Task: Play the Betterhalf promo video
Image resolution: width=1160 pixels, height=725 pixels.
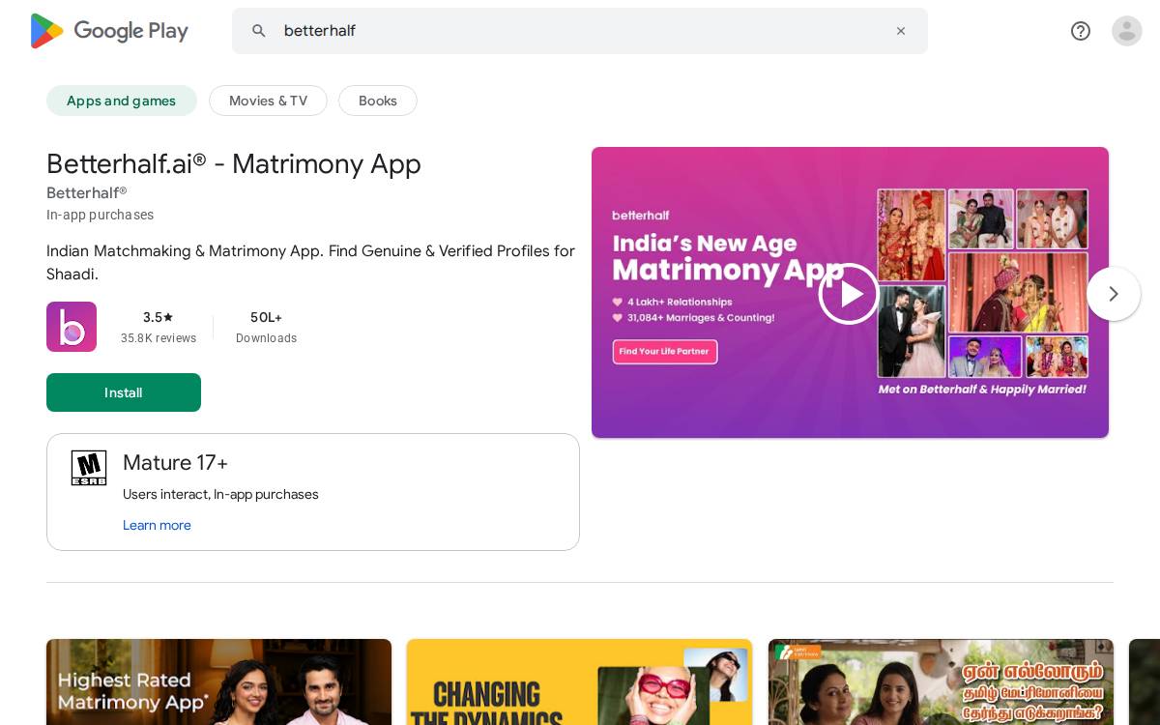Action: pyautogui.click(x=849, y=294)
